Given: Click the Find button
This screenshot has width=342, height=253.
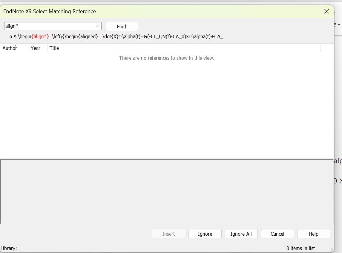Looking at the screenshot, I should 122,26.
